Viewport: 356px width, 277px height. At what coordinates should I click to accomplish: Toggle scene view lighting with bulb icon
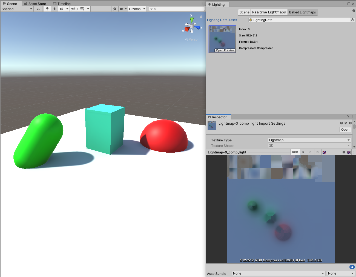47,8
